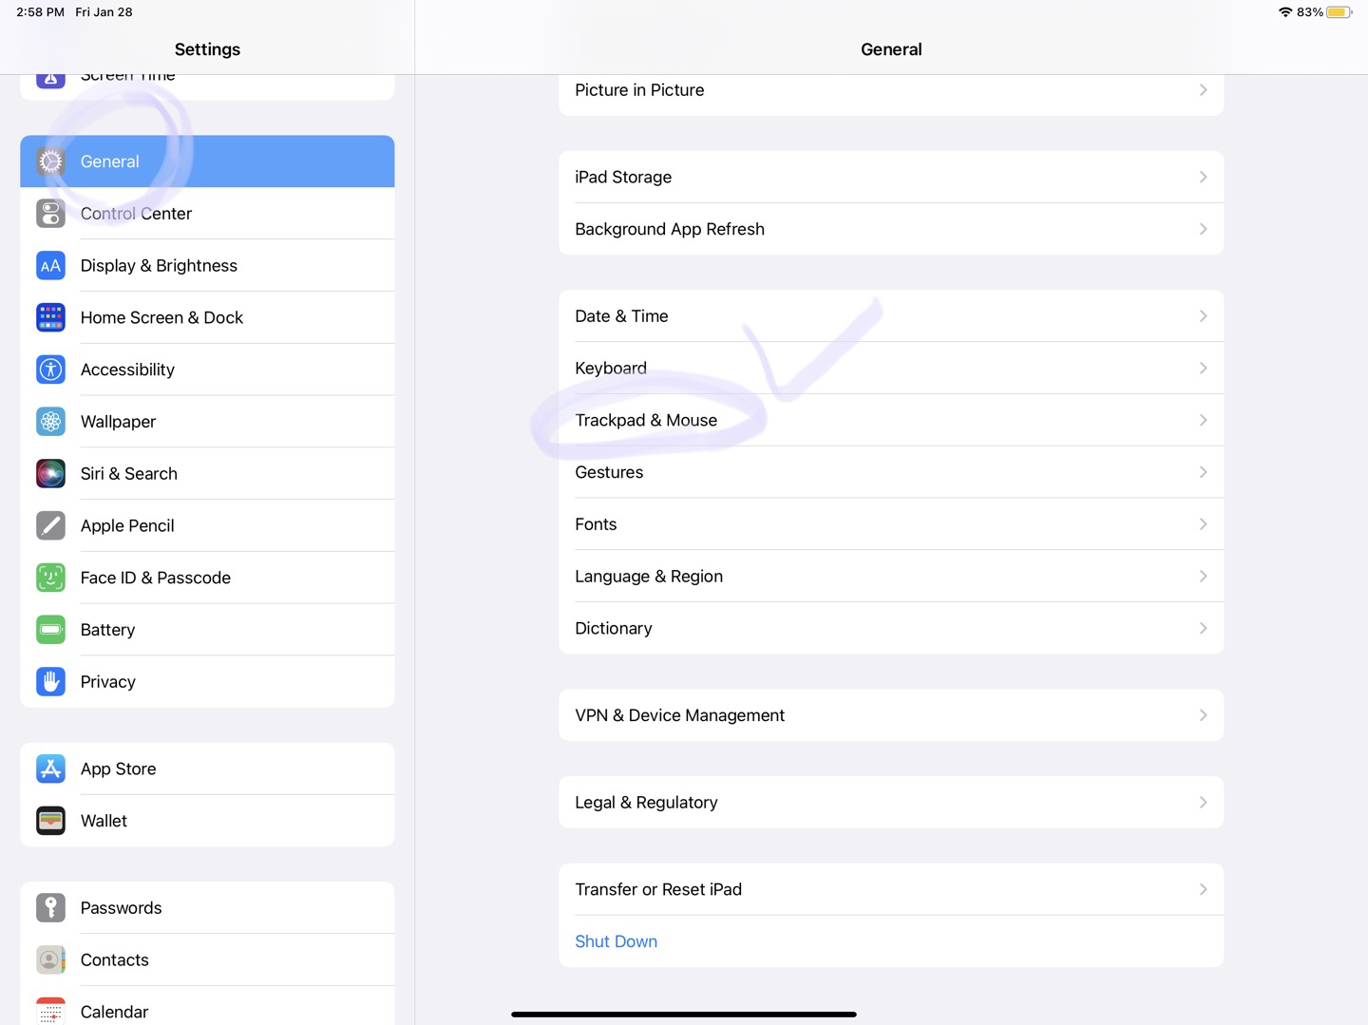Tap the Keyboard label
Image resolution: width=1368 pixels, height=1025 pixels.
point(611,369)
